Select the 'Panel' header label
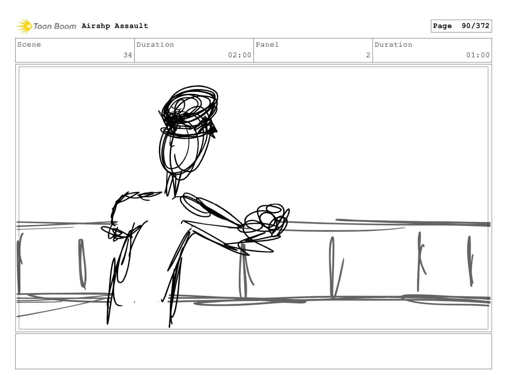 (x=267, y=45)
